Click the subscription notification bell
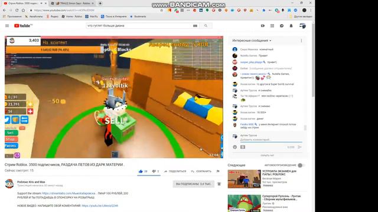Screen dimensions: 378x212 click(x=219, y=184)
